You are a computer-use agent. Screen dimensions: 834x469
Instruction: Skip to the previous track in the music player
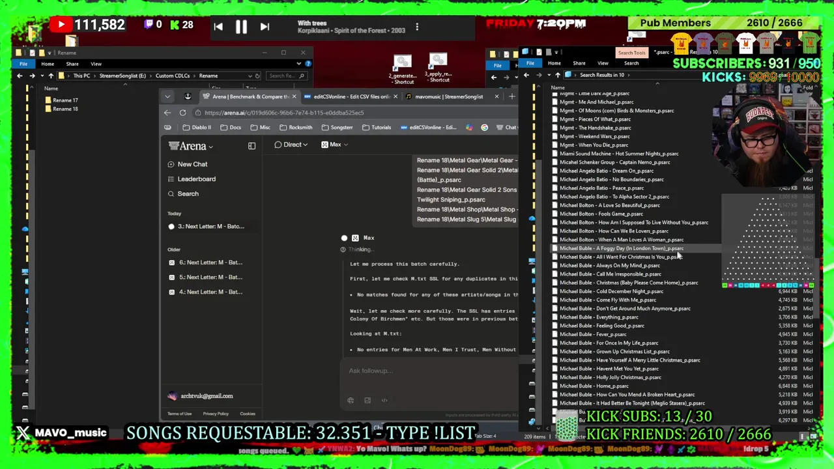click(218, 27)
